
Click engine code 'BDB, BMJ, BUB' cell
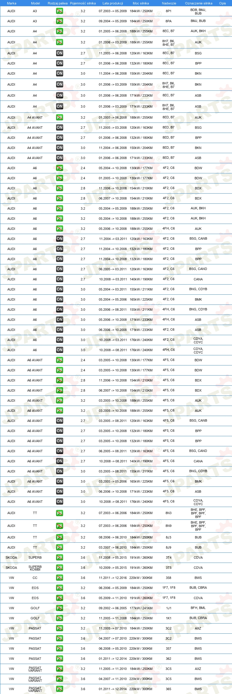(x=198, y=12)
